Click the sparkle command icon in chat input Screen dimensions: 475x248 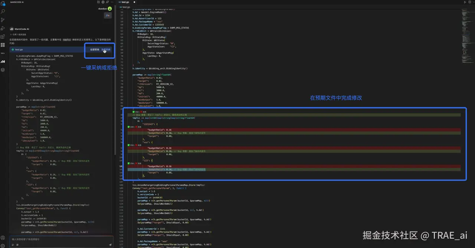coord(13,245)
